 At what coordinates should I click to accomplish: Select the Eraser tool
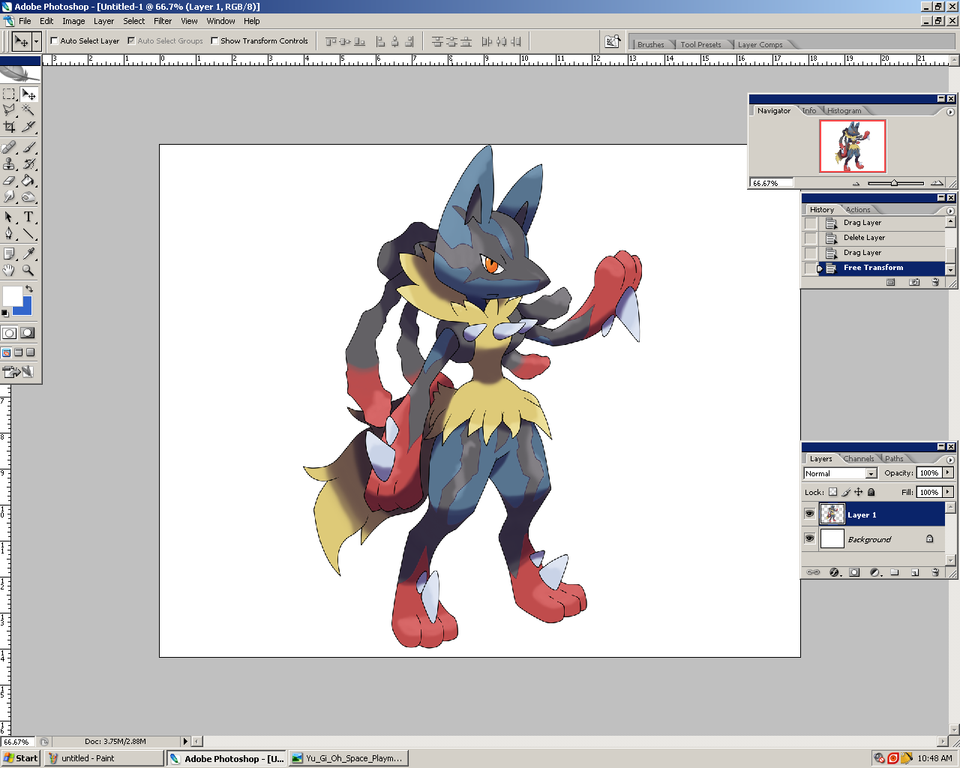pyautogui.click(x=9, y=181)
